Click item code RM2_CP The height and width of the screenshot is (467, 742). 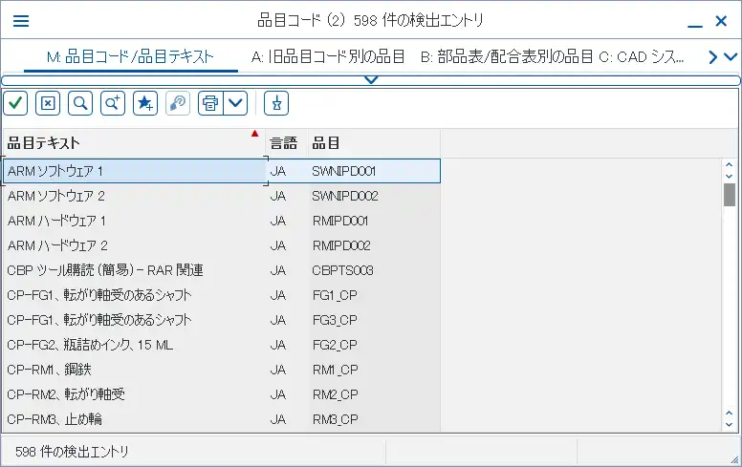click(335, 394)
